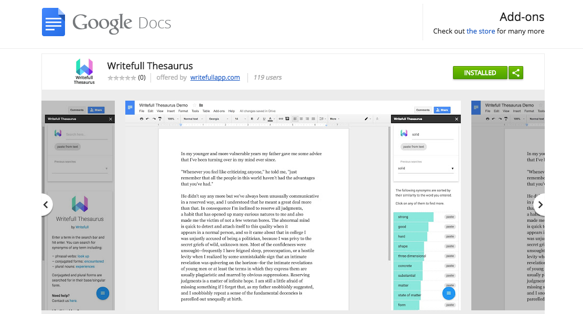Open the font size 14 dropdown
Viewport: 583px width, 314px height.
pos(240,119)
